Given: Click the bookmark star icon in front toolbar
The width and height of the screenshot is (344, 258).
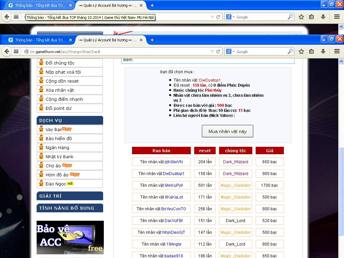Looking at the screenshot, I should [301, 51].
